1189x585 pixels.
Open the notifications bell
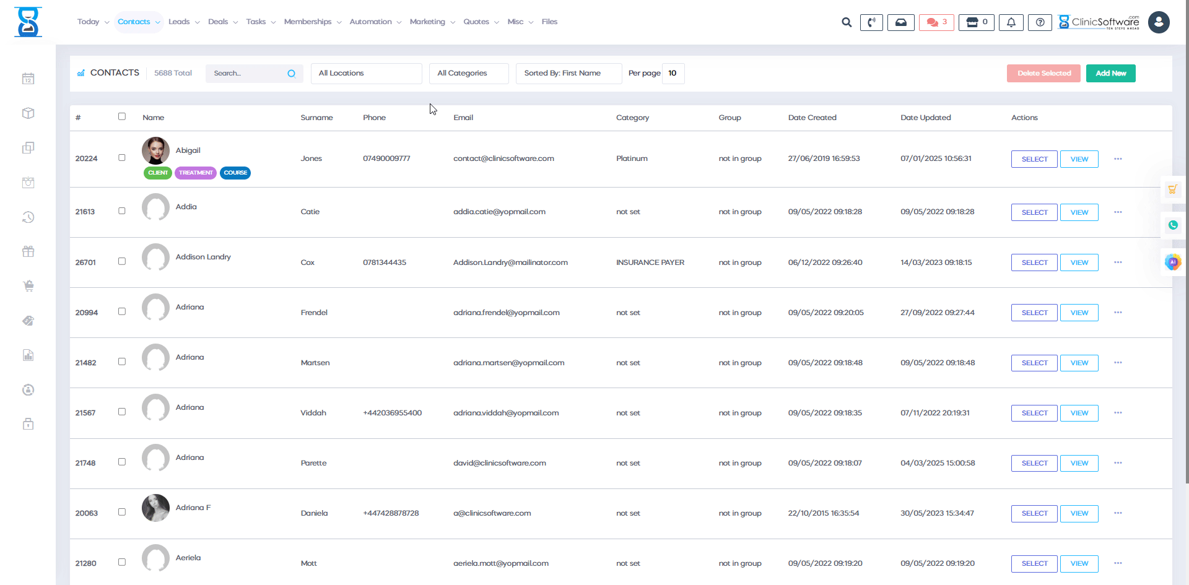point(1011,22)
